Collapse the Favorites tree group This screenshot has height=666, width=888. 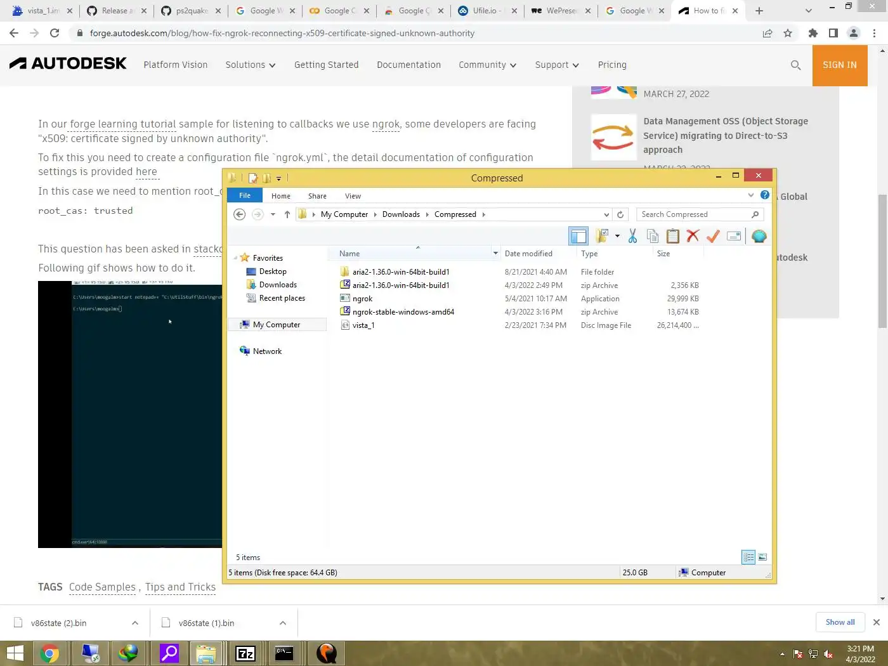coord(235,258)
